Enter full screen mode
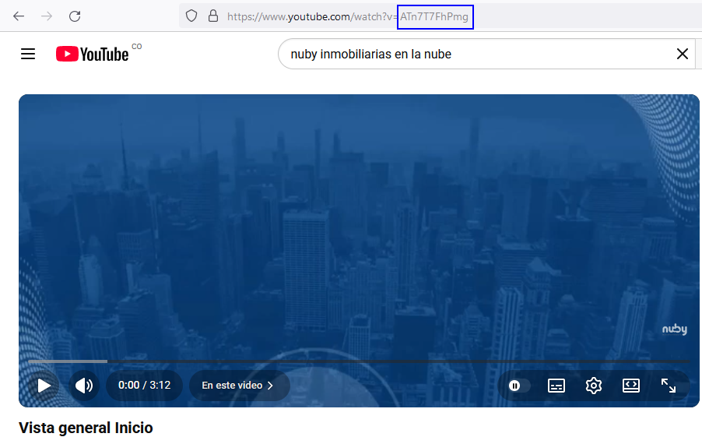The image size is (702, 444). [668, 386]
